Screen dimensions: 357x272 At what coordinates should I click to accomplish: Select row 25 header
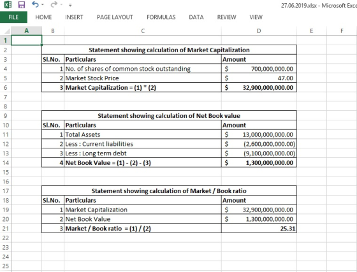[x=6, y=266]
